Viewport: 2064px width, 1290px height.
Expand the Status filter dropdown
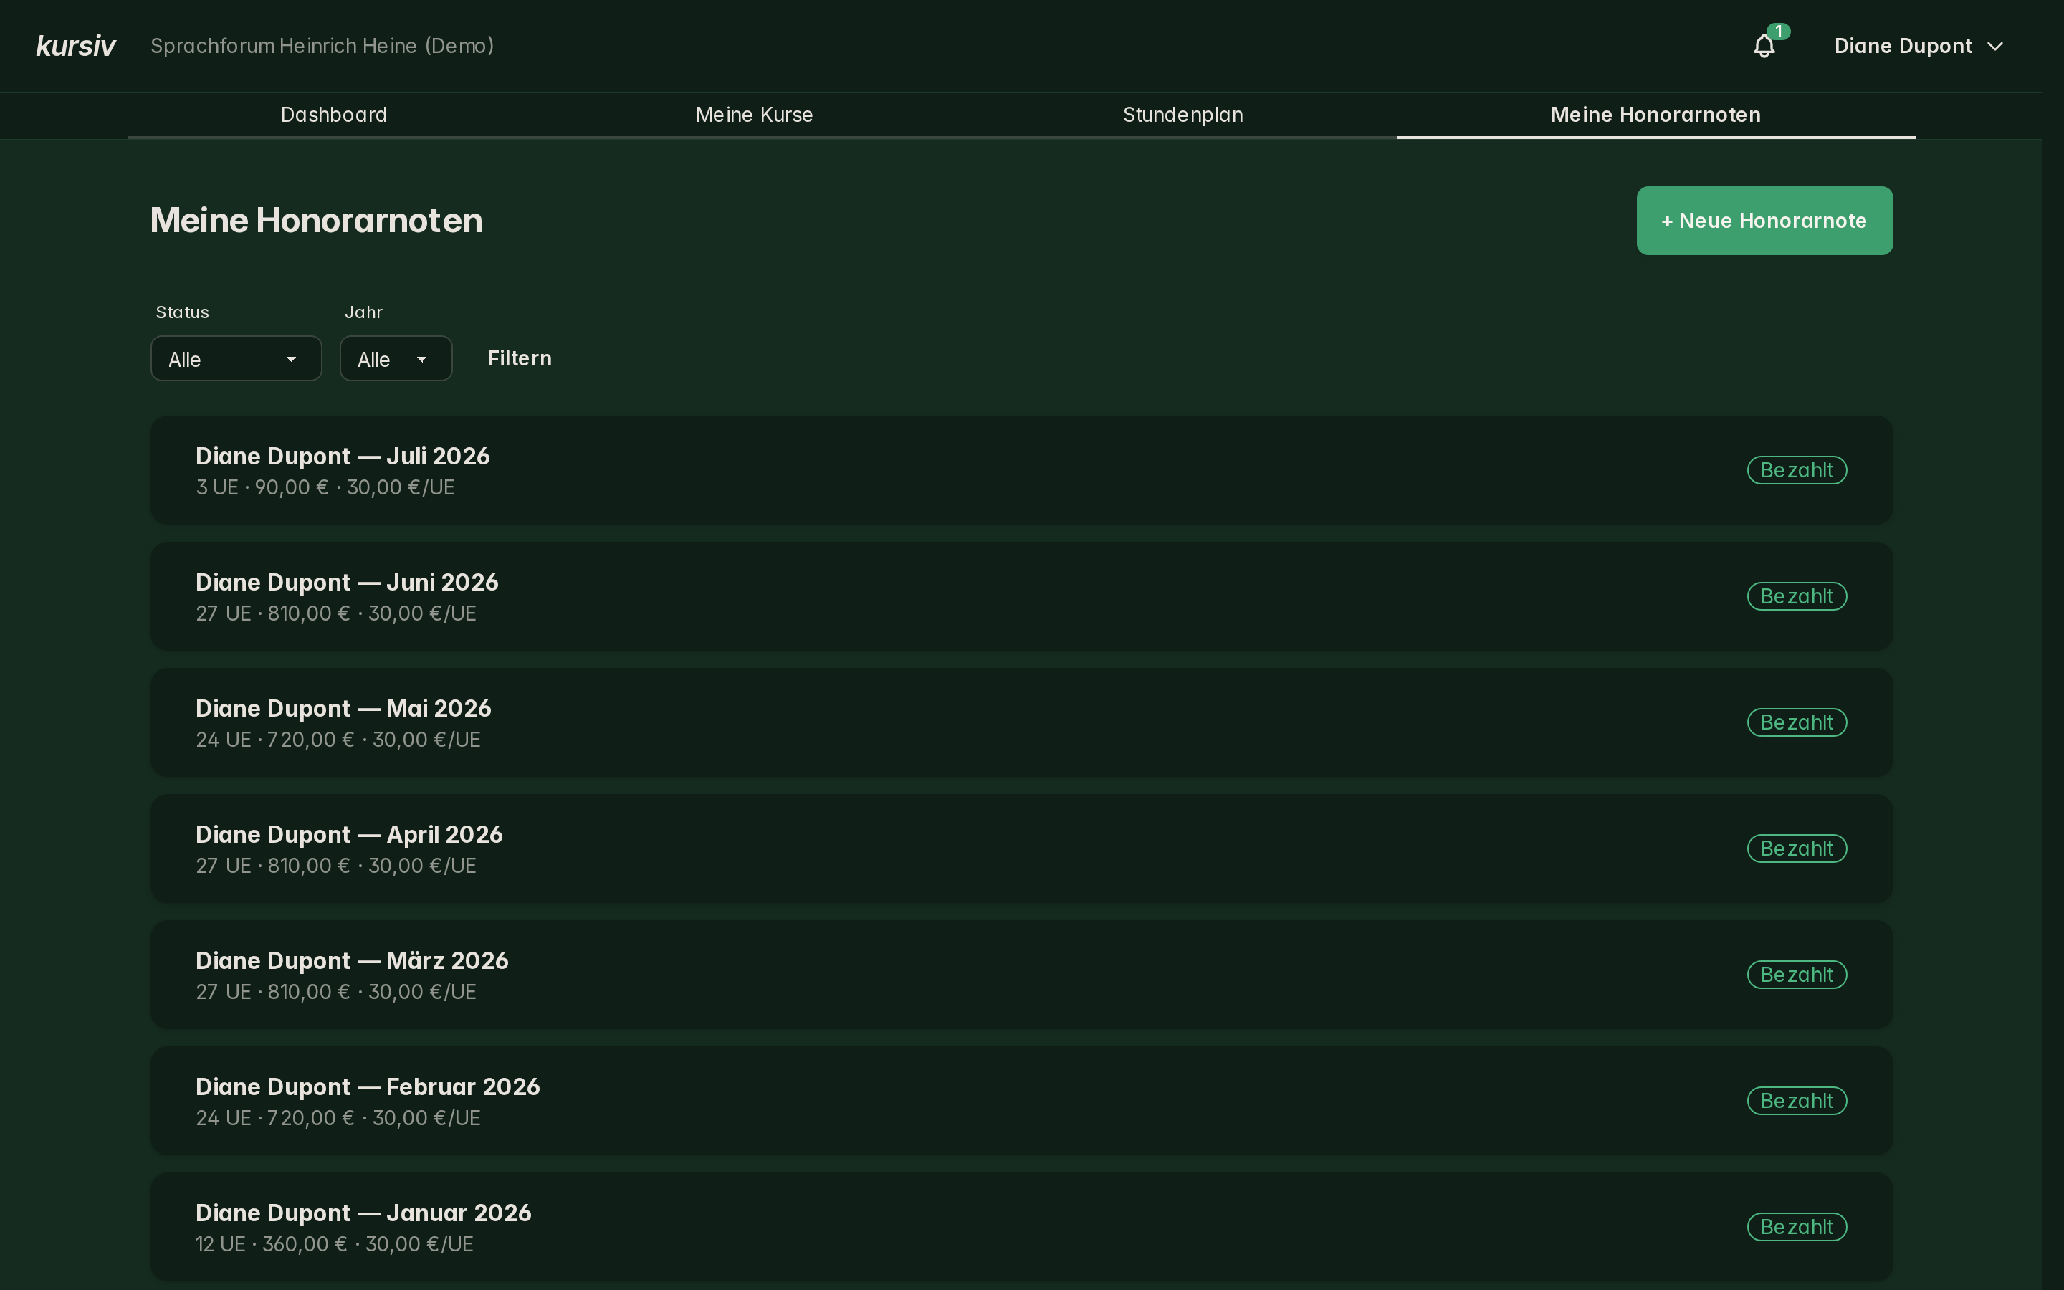pos(236,359)
